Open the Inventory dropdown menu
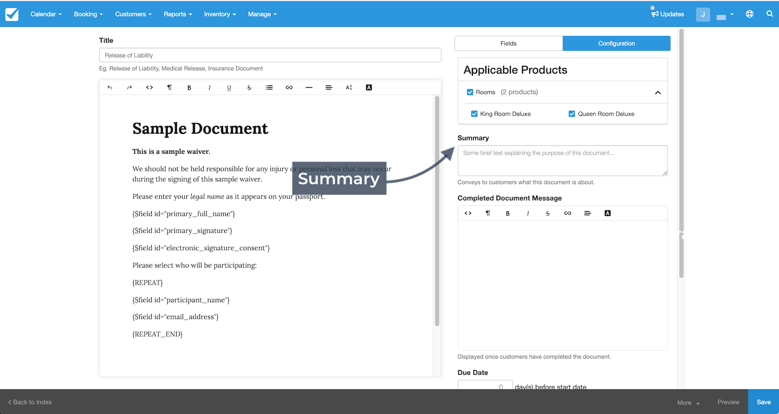Viewport: 779px width, 414px height. 220,14
